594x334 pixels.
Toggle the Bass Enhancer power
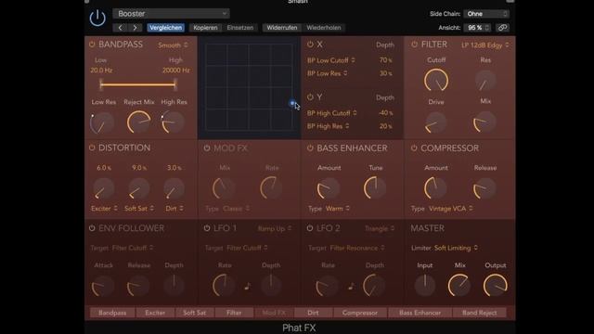pyautogui.click(x=310, y=148)
